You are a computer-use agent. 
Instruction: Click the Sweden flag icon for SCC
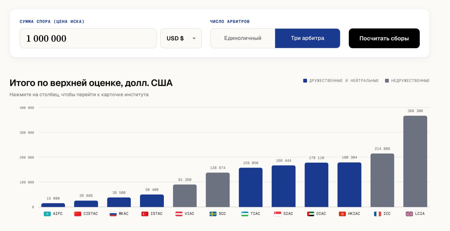point(213,213)
